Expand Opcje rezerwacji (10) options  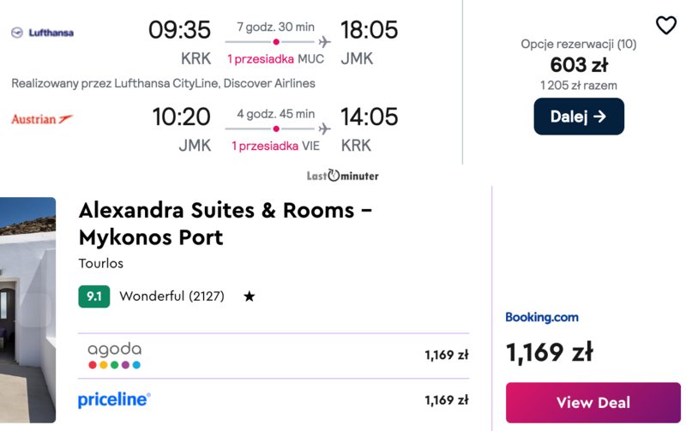tap(578, 44)
